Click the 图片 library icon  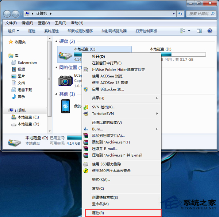[x=14, y=76]
